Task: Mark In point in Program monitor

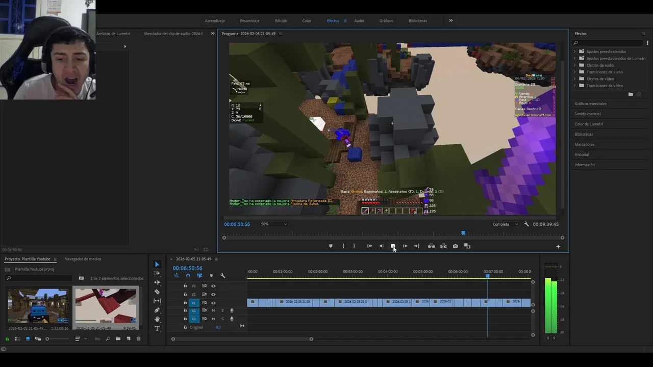Action: pos(343,246)
